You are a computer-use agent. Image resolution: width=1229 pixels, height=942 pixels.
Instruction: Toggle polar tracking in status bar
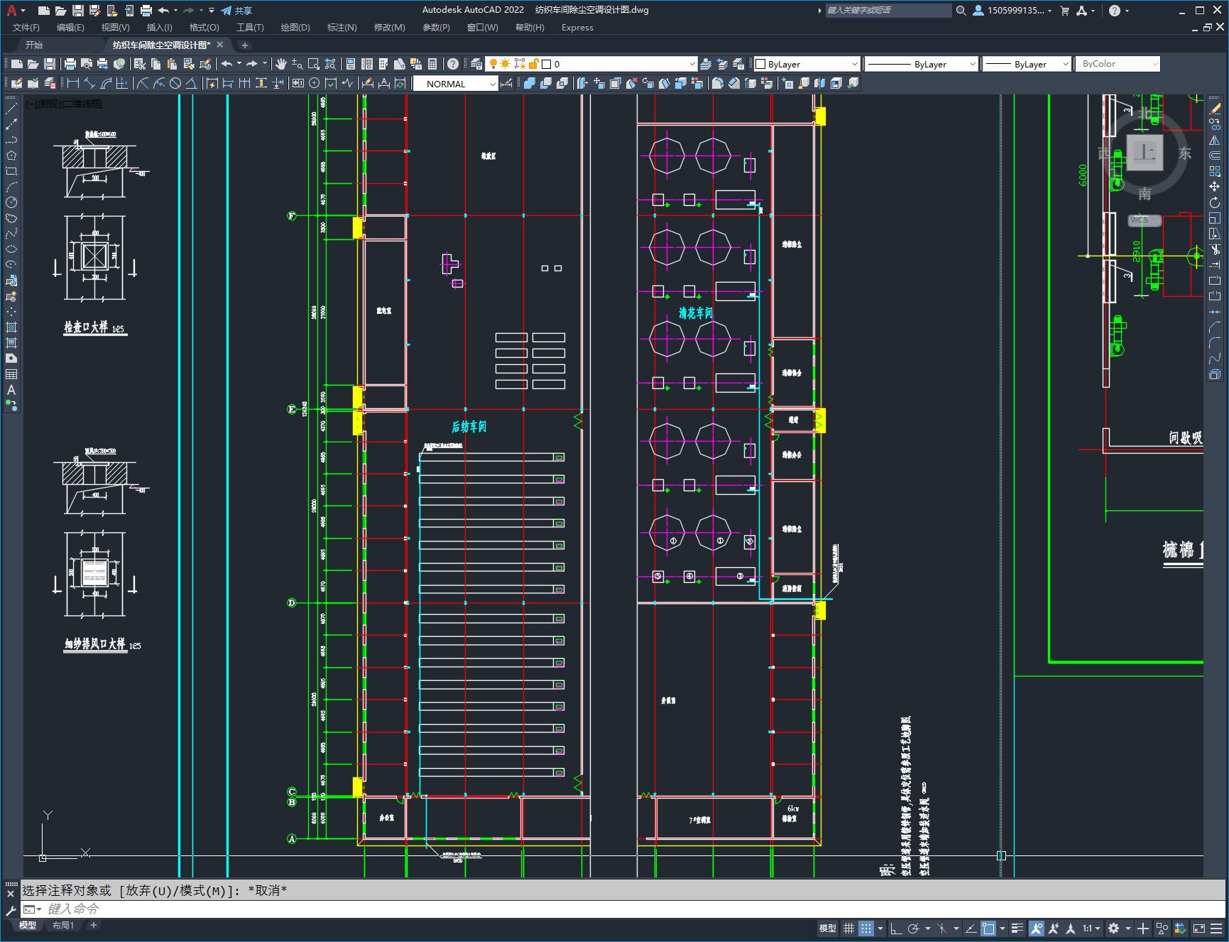pos(913,928)
